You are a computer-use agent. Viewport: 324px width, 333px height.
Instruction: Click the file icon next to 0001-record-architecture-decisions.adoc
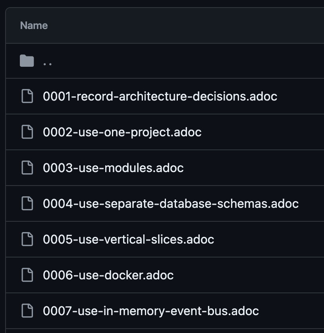click(x=27, y=96)
